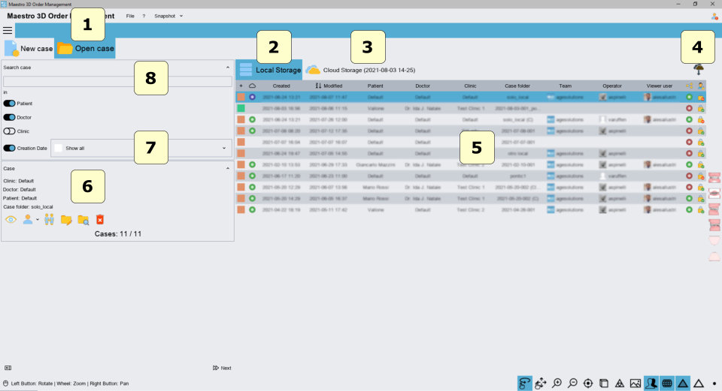Click the outline triangle icon in the bottom toolbar
722x391 pixels.
coord(699,383)
